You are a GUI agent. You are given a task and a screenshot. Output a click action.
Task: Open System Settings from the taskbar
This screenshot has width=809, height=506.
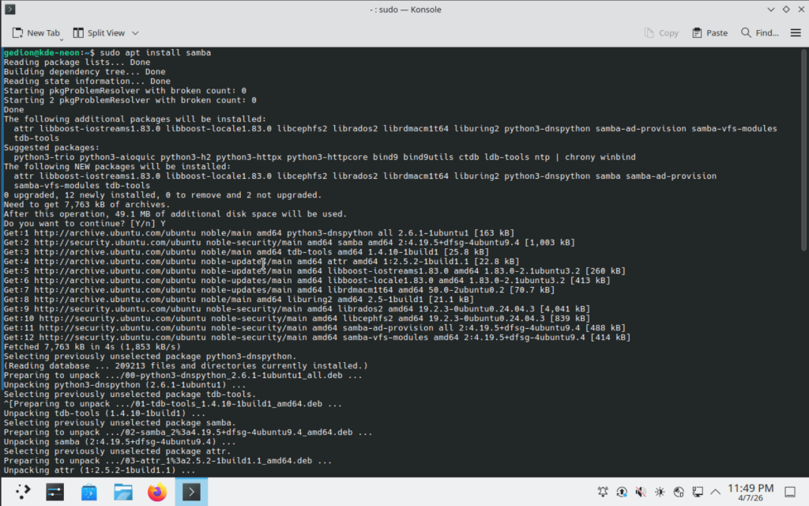point(54,492)
